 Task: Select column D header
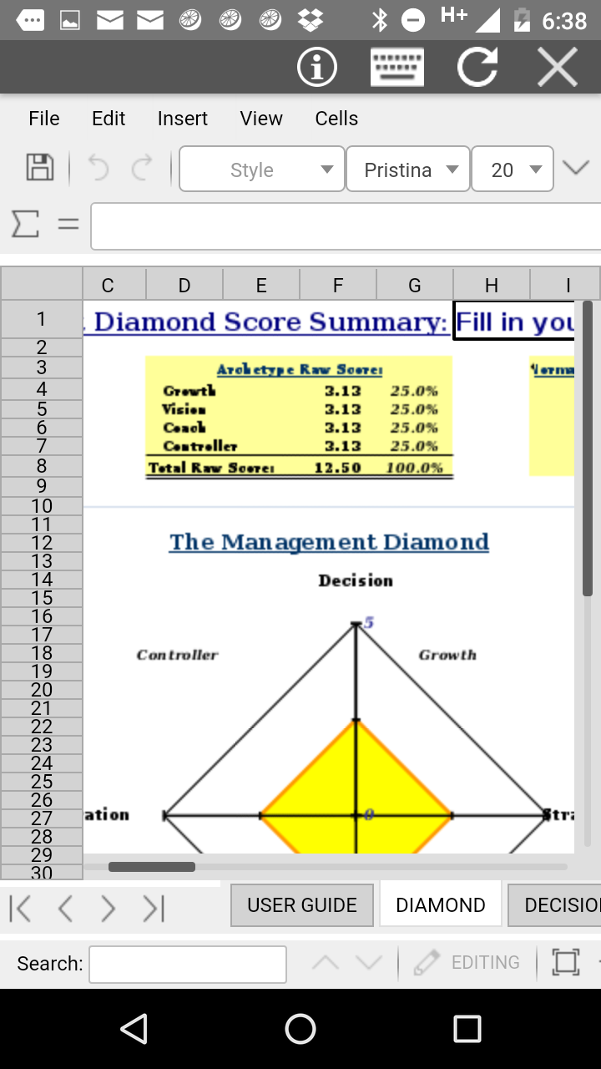[x=184, y=285]
